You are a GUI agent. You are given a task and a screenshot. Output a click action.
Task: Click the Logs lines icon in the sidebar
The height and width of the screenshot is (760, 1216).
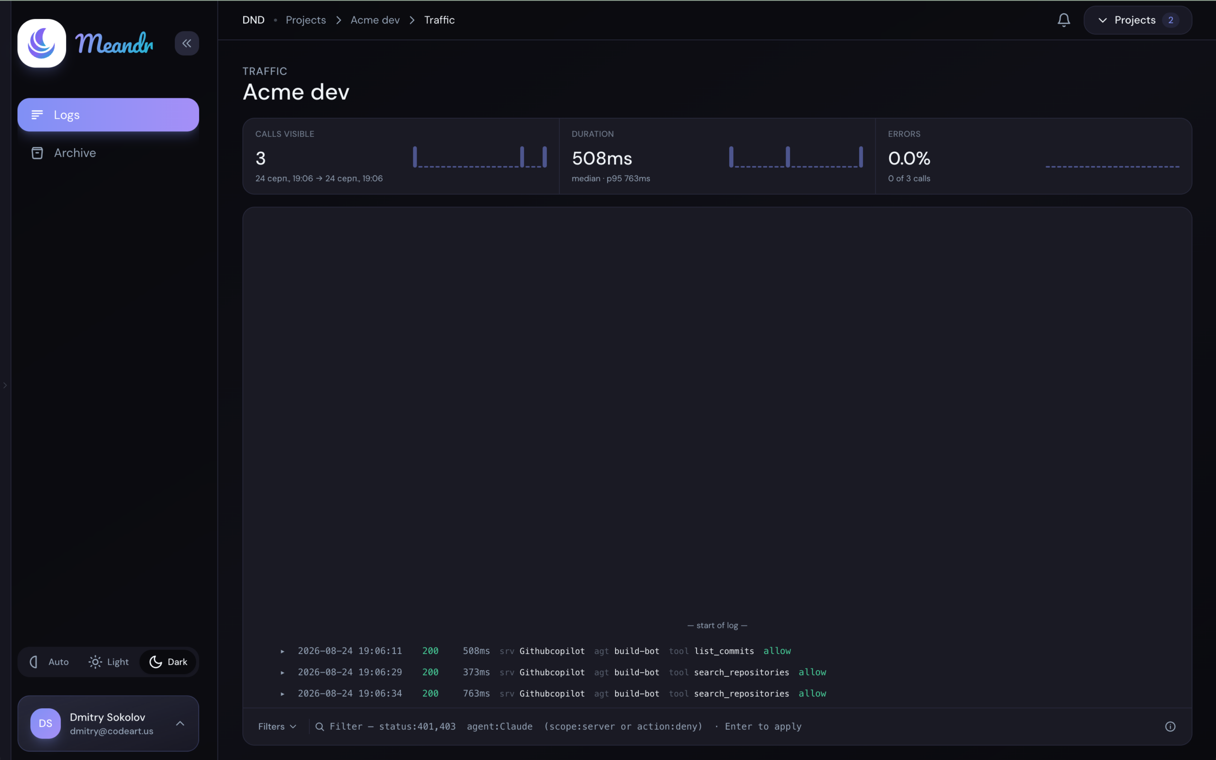(x=37, y=114)
